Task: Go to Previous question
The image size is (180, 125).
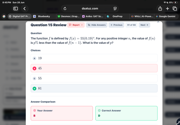Action: pos(116,25)
